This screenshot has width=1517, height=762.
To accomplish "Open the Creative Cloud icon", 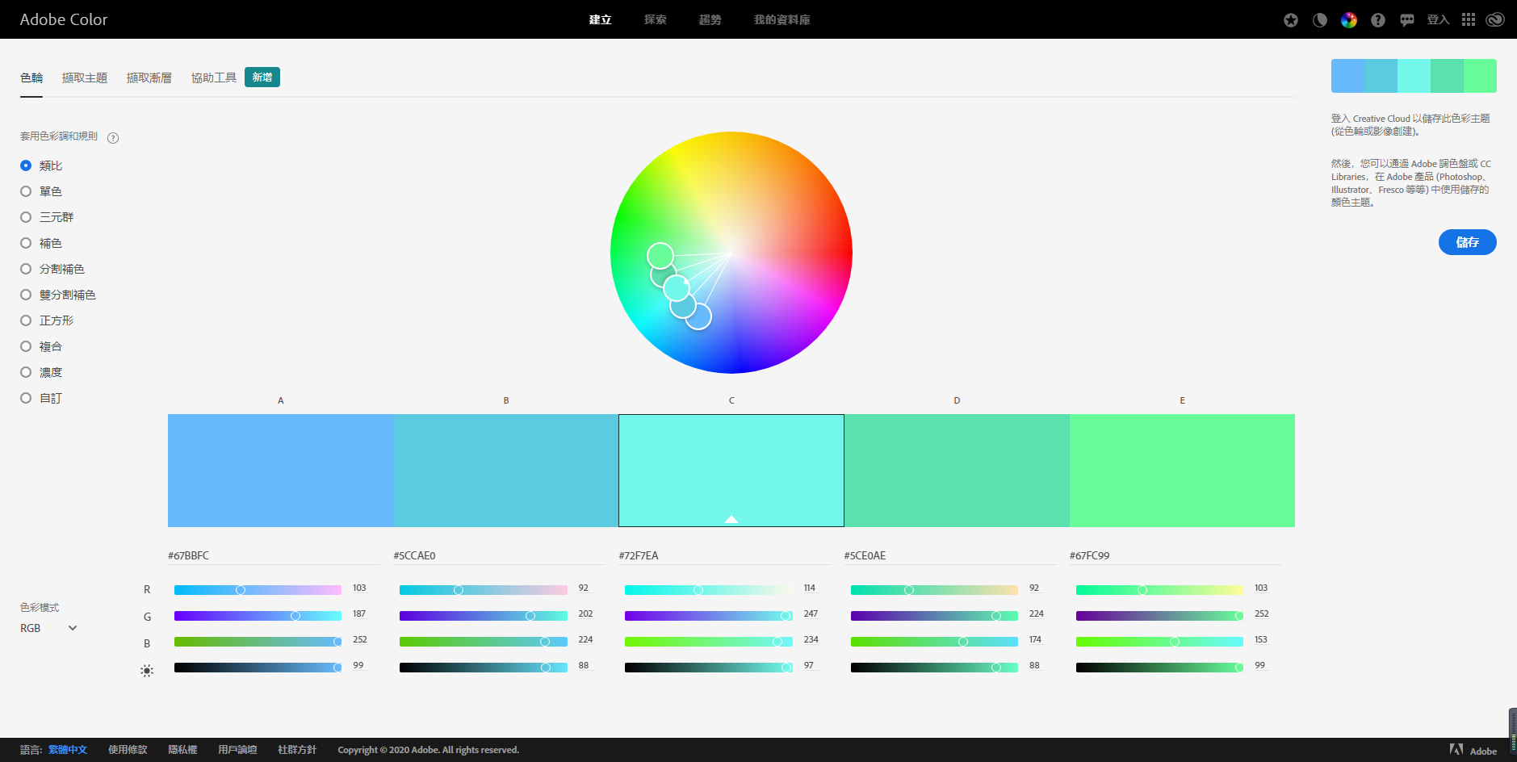I will (1495, 19).
